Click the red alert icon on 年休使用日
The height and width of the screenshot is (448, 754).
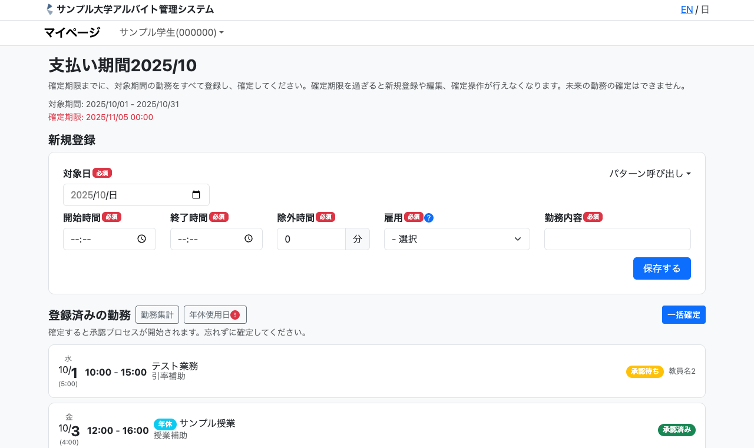(235, 315)
